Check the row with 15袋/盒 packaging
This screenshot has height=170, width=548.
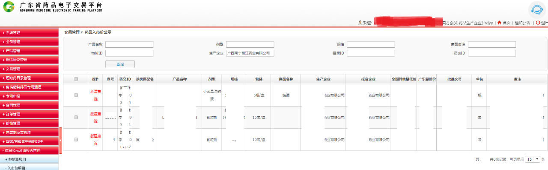tap(76, 117)
